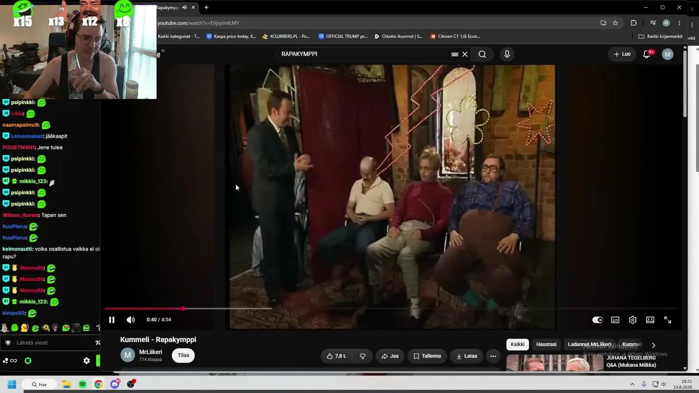Enter fullscreen in the video player
699x393 pixels.
coord(667,320)
